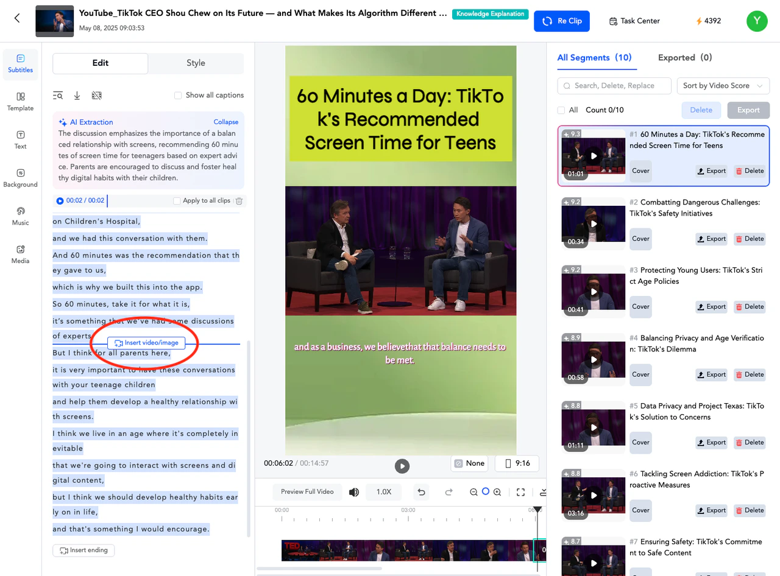This screenshot has height=576, width=780.
Task: Click subtitle line "which is why we built this into the app."
Action: pyautogui.click(x=127, y=287)
